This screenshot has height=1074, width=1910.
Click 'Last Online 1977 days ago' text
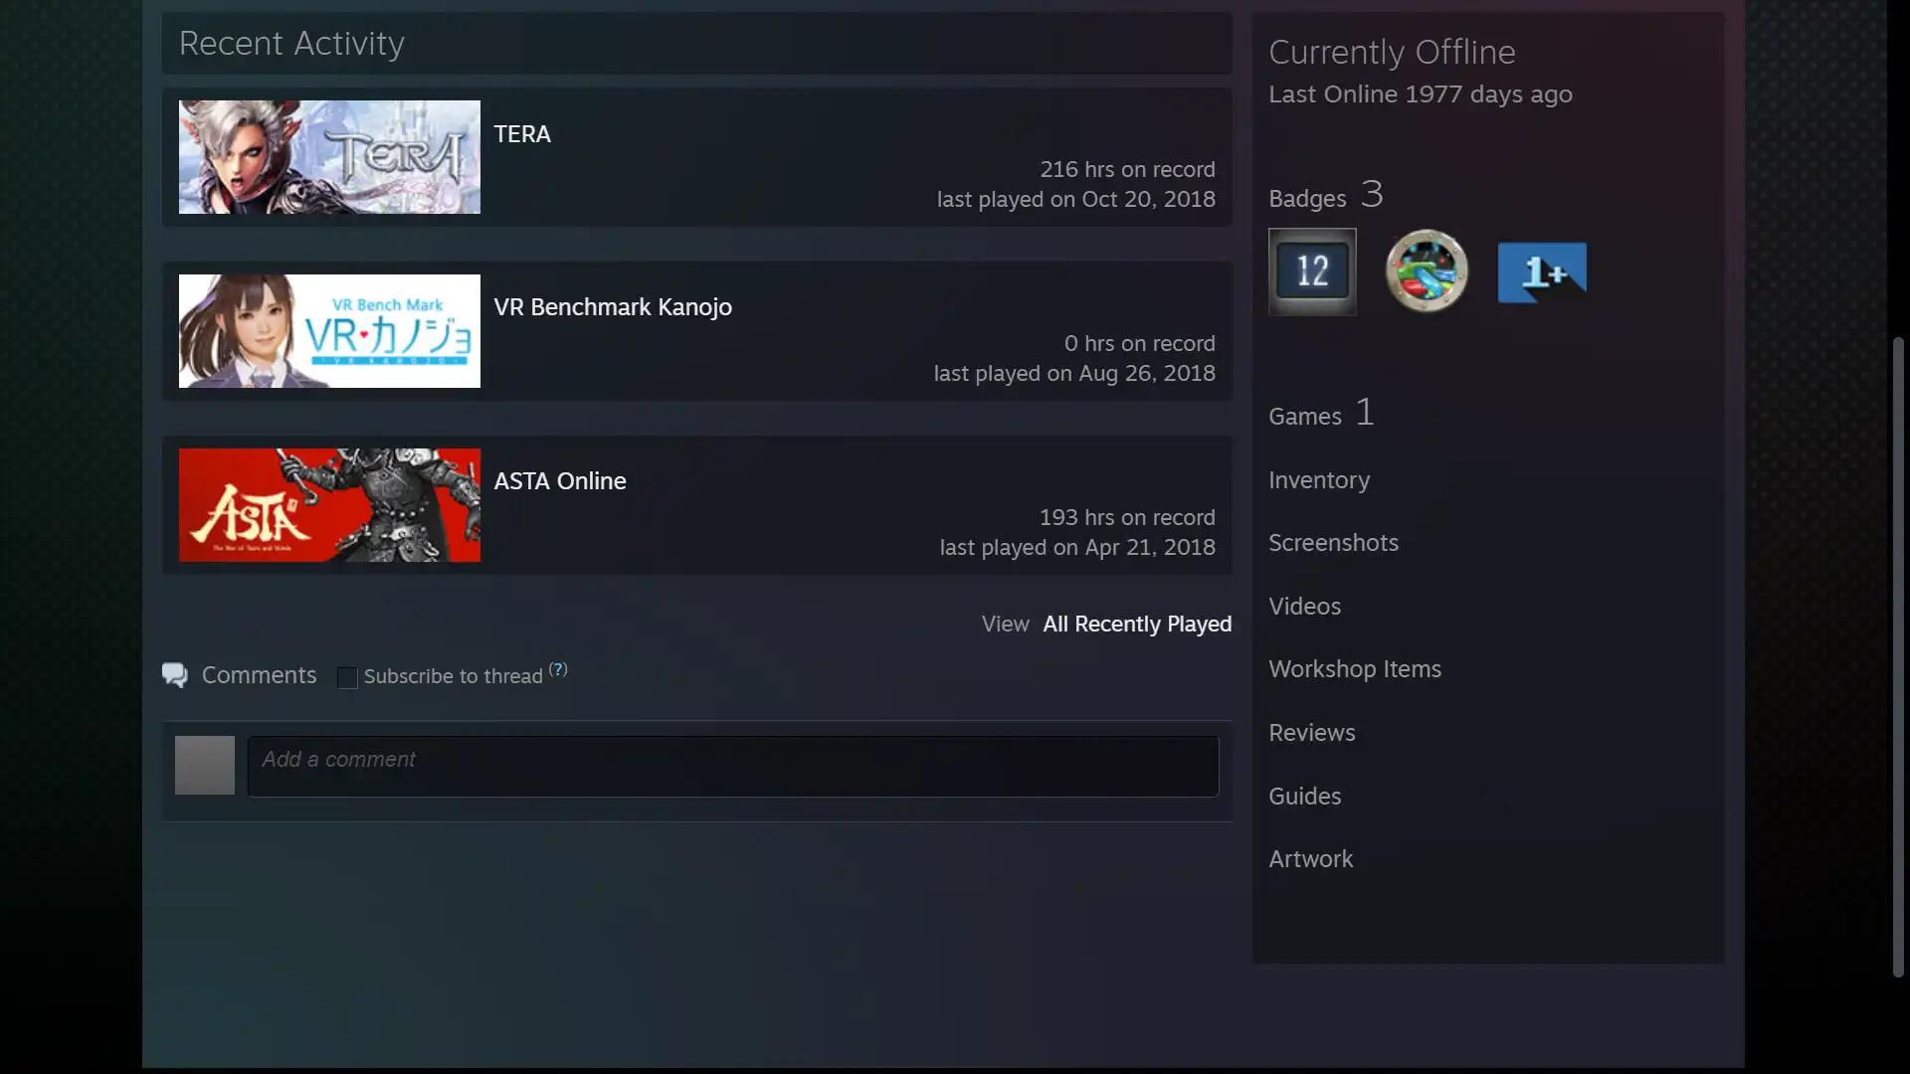(1420, 94)
